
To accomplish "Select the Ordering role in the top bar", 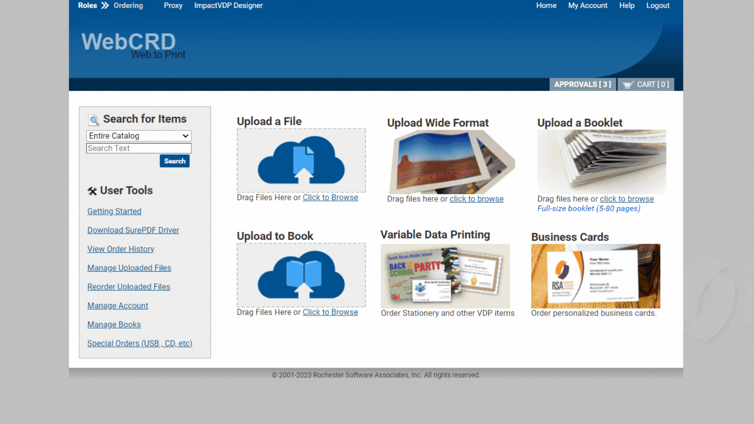I will [x=128, y=5].
